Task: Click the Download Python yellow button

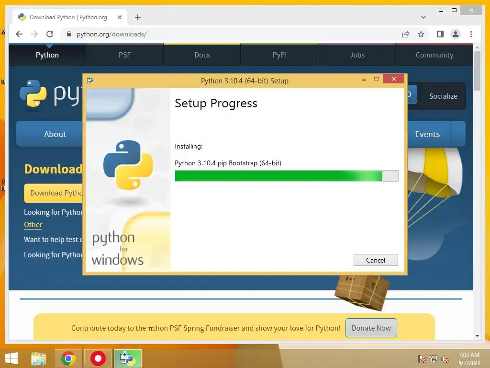Action: click(x=54, y=193)
